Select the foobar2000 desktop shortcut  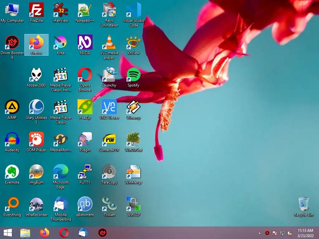36,77
